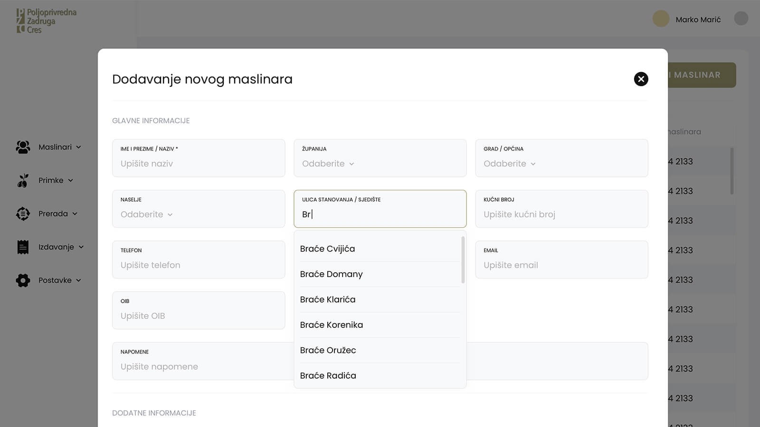Screen dimensions: 760x427
Task: Click the background table scrollbar
Action: (x=732, y=171)
